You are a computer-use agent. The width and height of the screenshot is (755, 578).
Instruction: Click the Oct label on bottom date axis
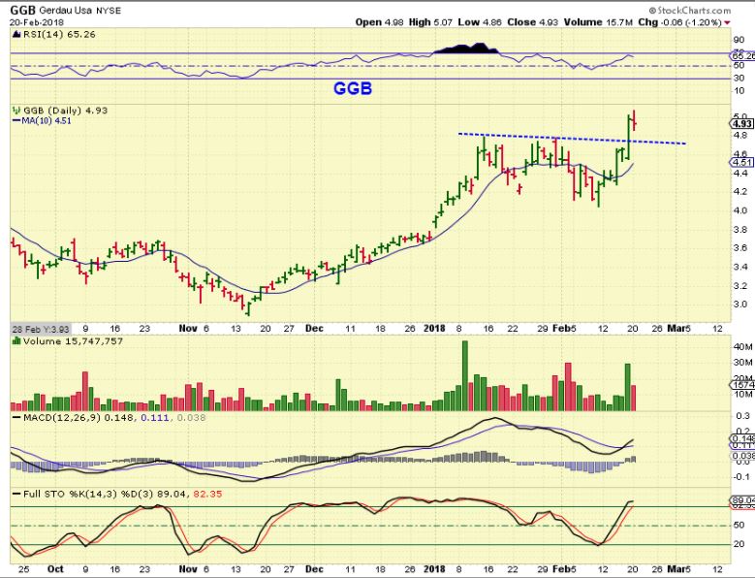[x=56, y=569]
